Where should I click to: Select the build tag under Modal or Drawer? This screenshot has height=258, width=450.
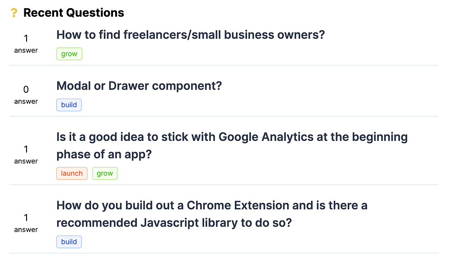pyautogui.click(x=69, y=105)
